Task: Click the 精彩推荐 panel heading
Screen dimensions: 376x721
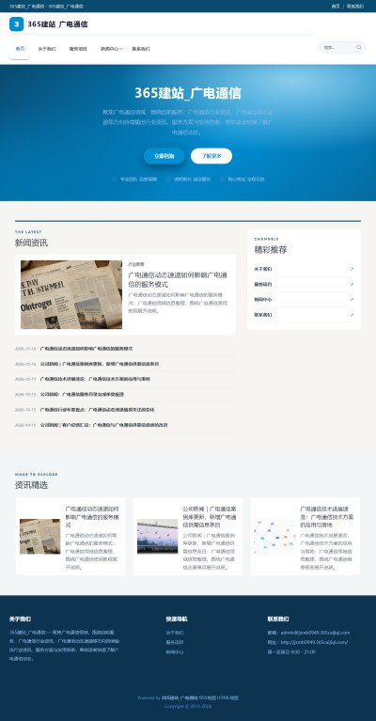Action: (x=271, y=250)
